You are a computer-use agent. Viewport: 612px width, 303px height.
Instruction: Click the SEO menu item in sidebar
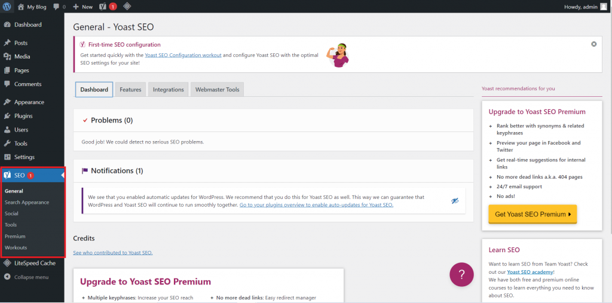[32, 175]
